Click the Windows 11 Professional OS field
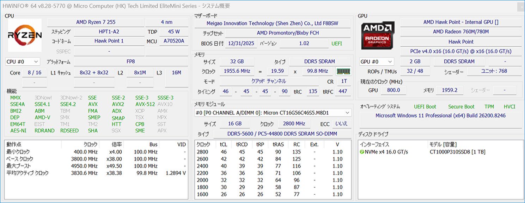This screenshot has width=525, height=203. coord(440,116)
